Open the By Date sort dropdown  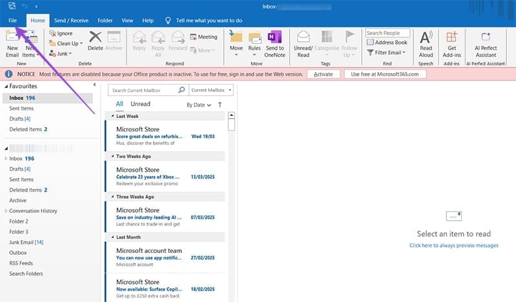[x=199, y=105]
